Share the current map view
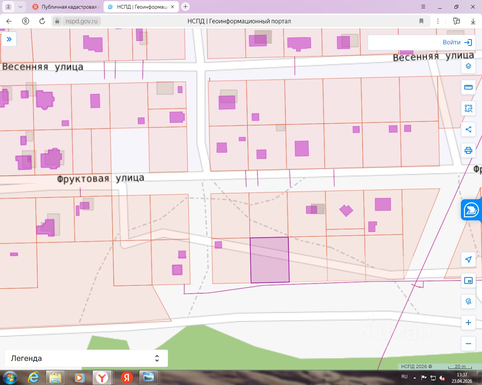 (x=468, y=129)
